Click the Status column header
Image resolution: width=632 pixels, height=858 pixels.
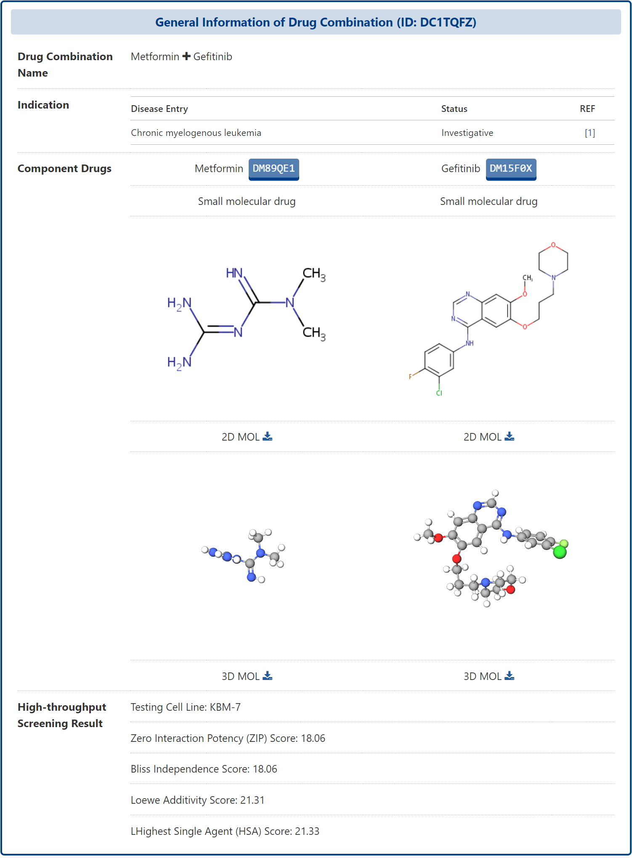[x=454, y=109]
